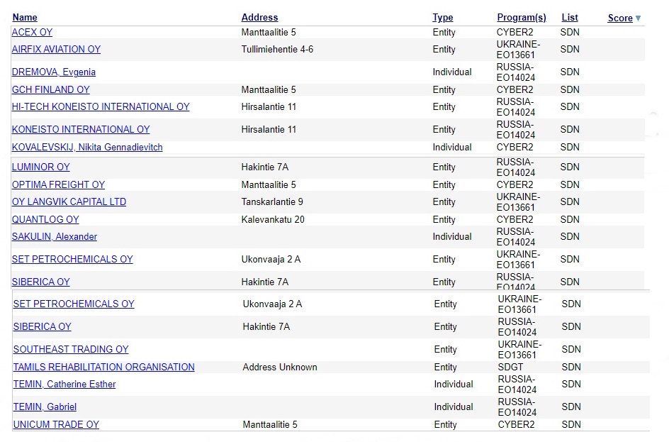669x442 pixels.
Task: Open HI-TECH KONEISTO INTERNATIONAL OY details
Action: [101, 106]
